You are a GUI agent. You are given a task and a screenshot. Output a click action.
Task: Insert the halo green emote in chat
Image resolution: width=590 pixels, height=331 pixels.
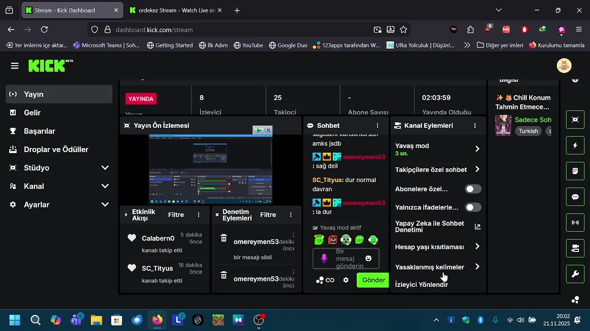point(319,240)
